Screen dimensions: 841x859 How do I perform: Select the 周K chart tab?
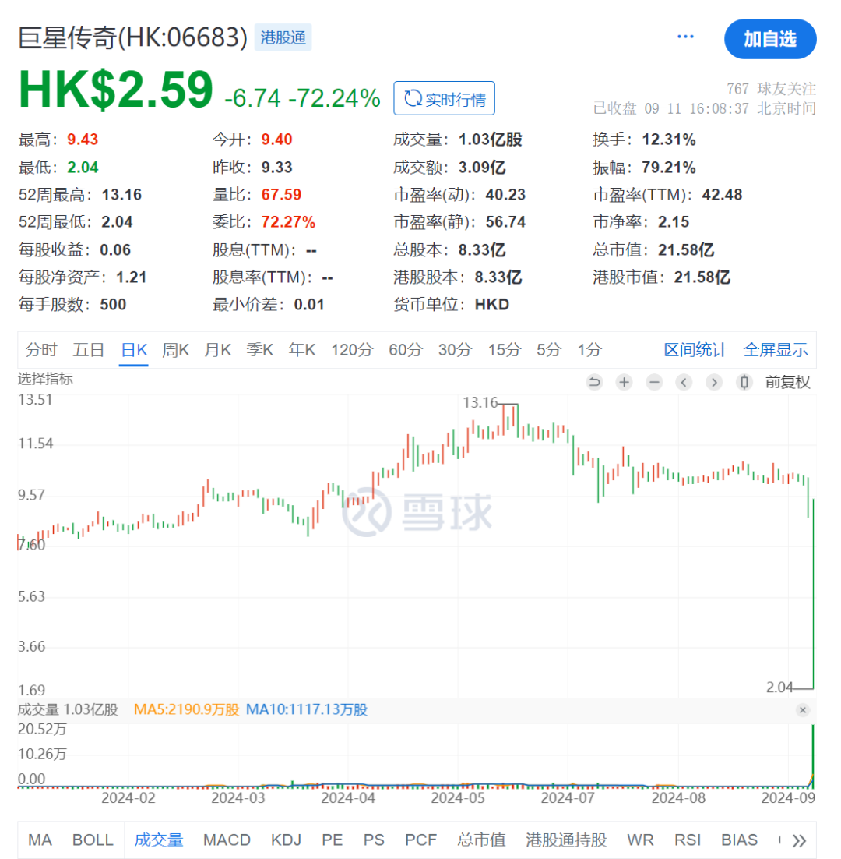click(x=176, y=349)
